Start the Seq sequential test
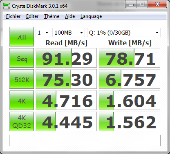This screenshot has width=170, height=154. coord(22,58)
